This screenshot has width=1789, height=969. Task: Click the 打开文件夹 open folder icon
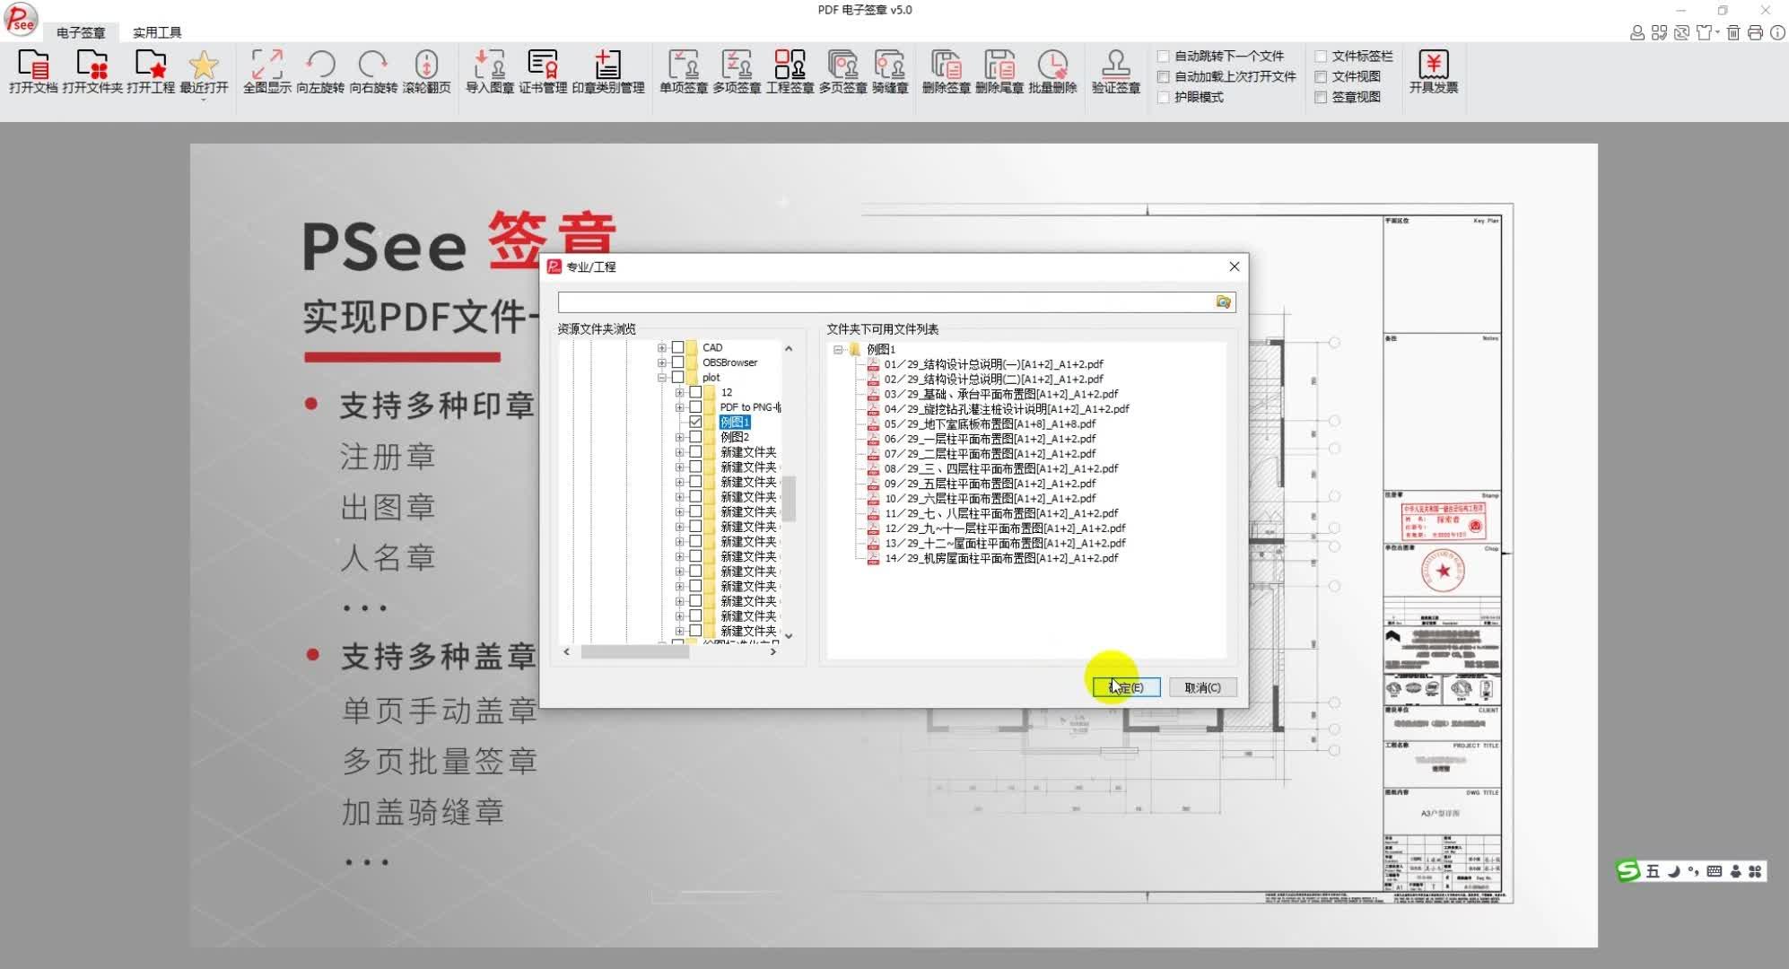point(92,65)
